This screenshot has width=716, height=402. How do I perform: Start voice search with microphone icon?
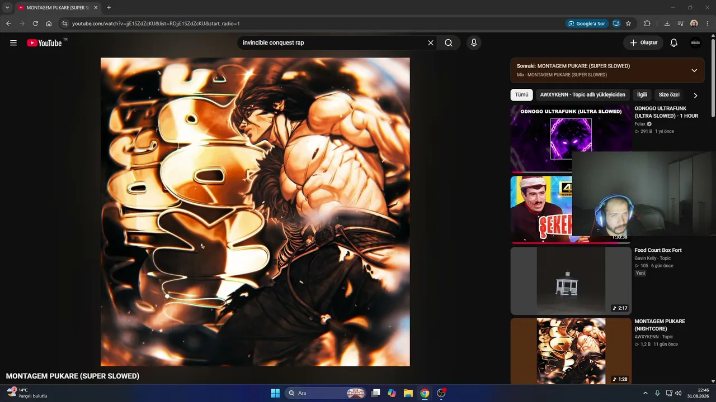(474, 43)
